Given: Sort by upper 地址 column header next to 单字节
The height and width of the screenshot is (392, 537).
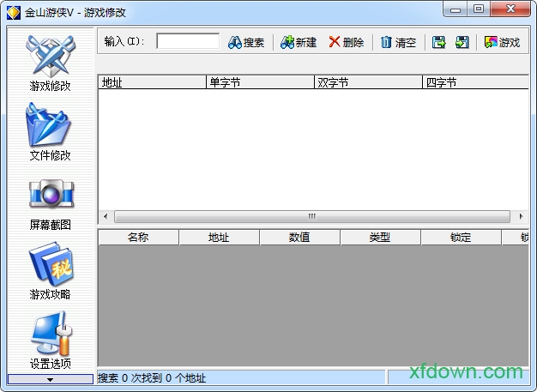Looking at the screenshot, I should tap(152, 82).
